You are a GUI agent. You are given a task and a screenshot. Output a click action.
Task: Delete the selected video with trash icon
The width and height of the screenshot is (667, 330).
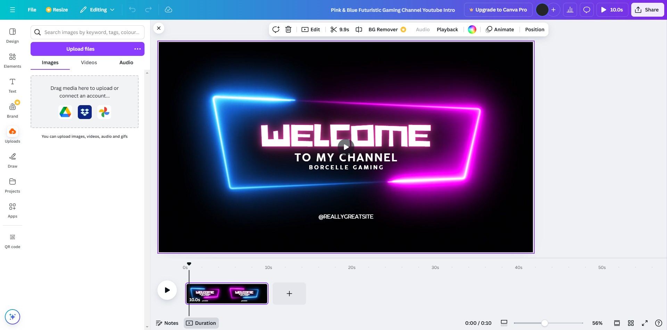pos(288,29)
